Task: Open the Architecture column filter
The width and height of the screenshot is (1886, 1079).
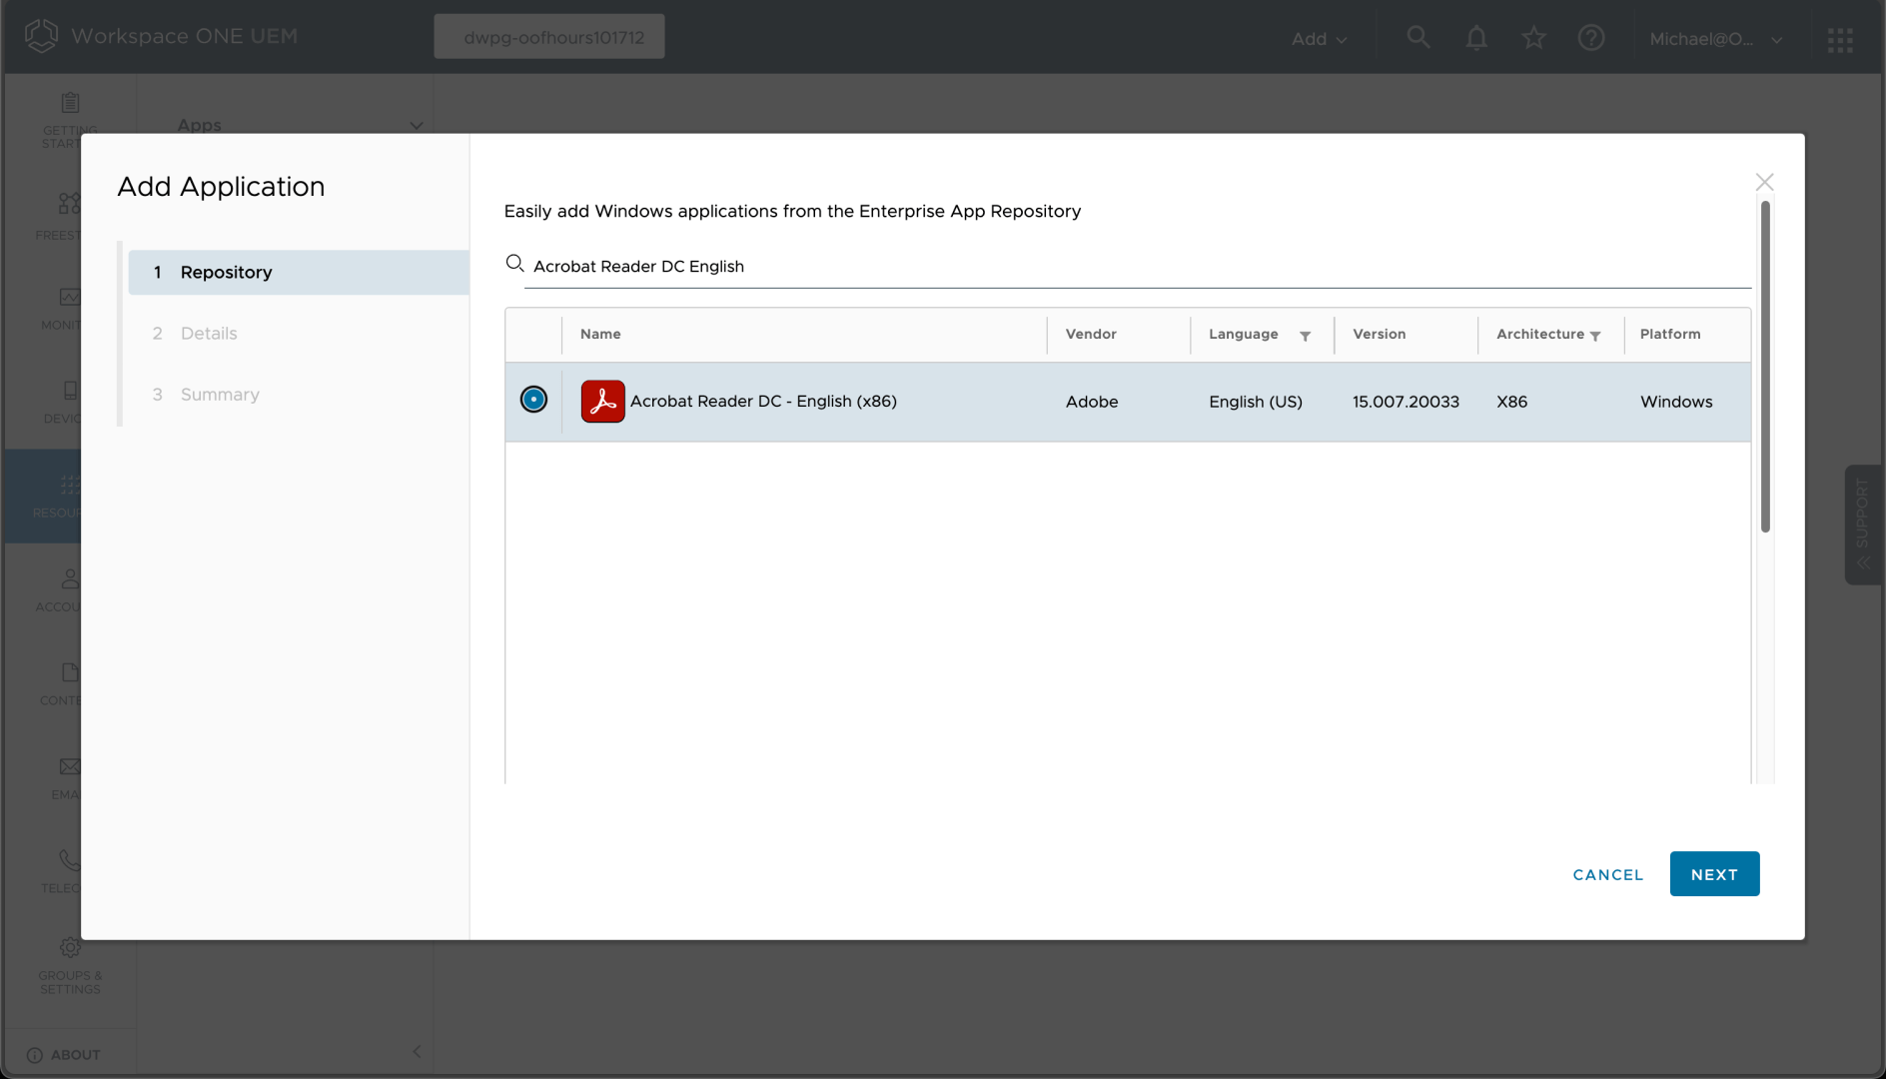Action: (x=1595, y=336)
